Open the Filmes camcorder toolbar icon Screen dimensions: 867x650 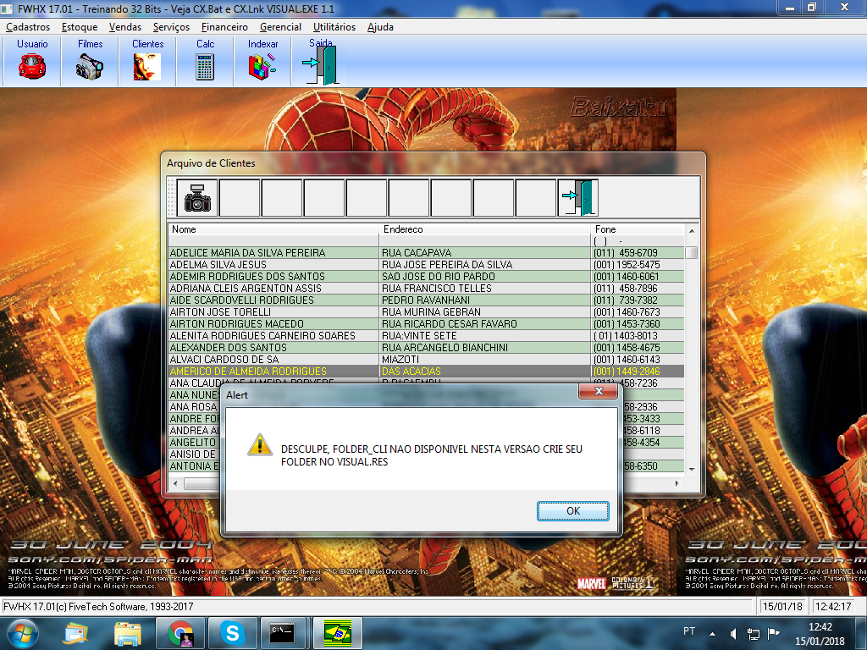click(90, 66)
